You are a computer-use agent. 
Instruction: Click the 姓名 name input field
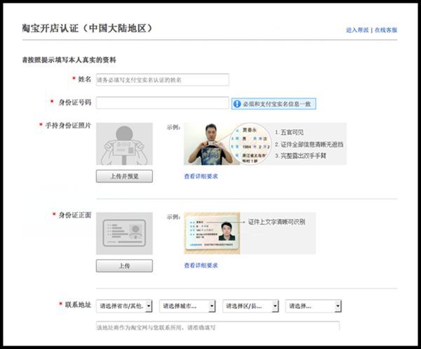pyautogui.click(x=163, y=80)
